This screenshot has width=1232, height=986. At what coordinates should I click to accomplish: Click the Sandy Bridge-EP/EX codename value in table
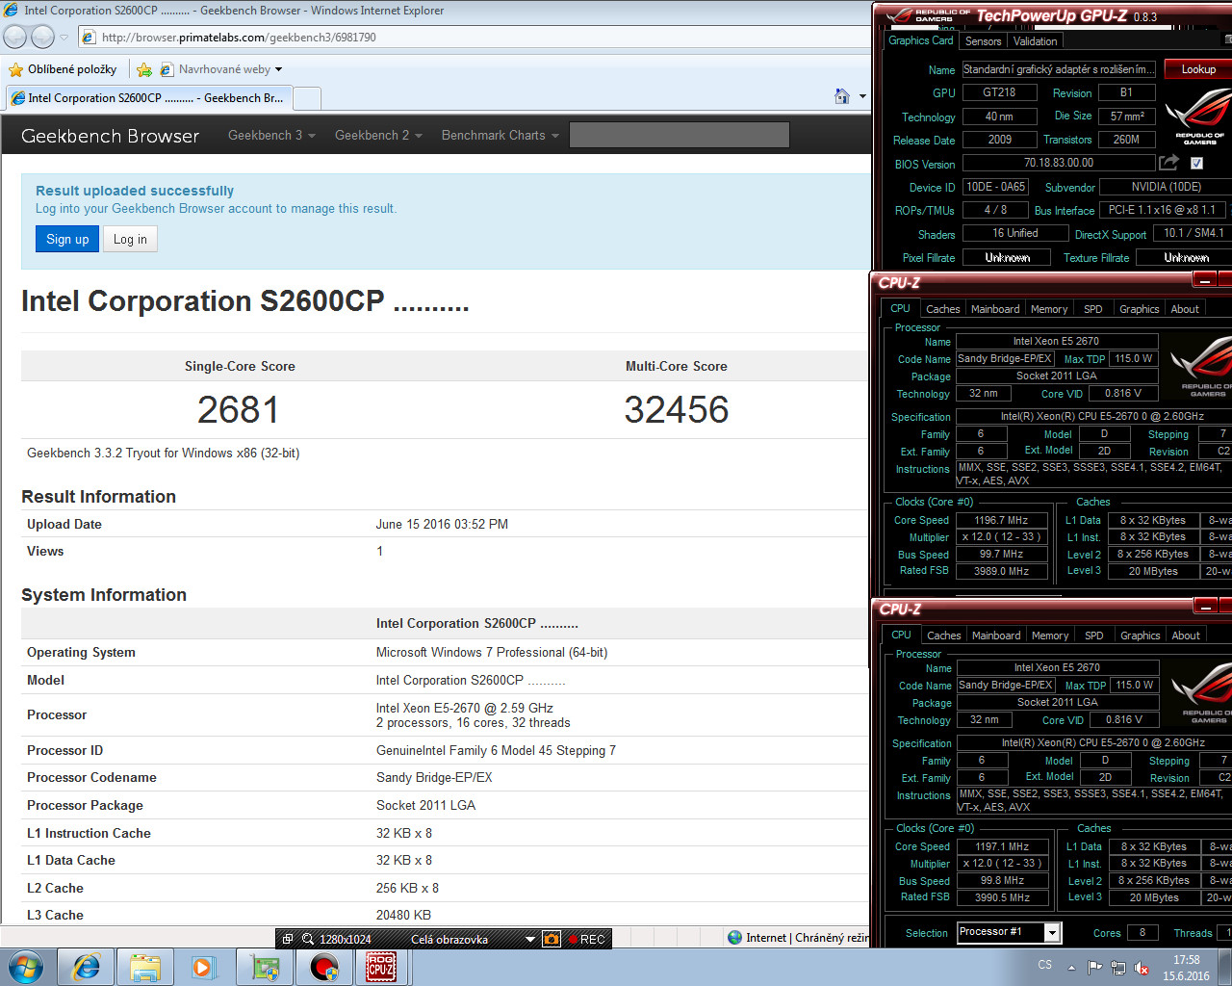click(434, 778)
